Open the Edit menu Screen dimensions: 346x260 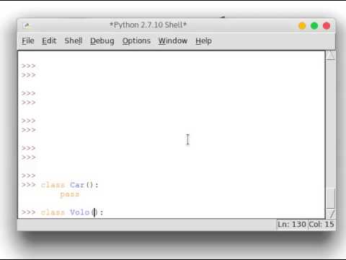(49, 41)
